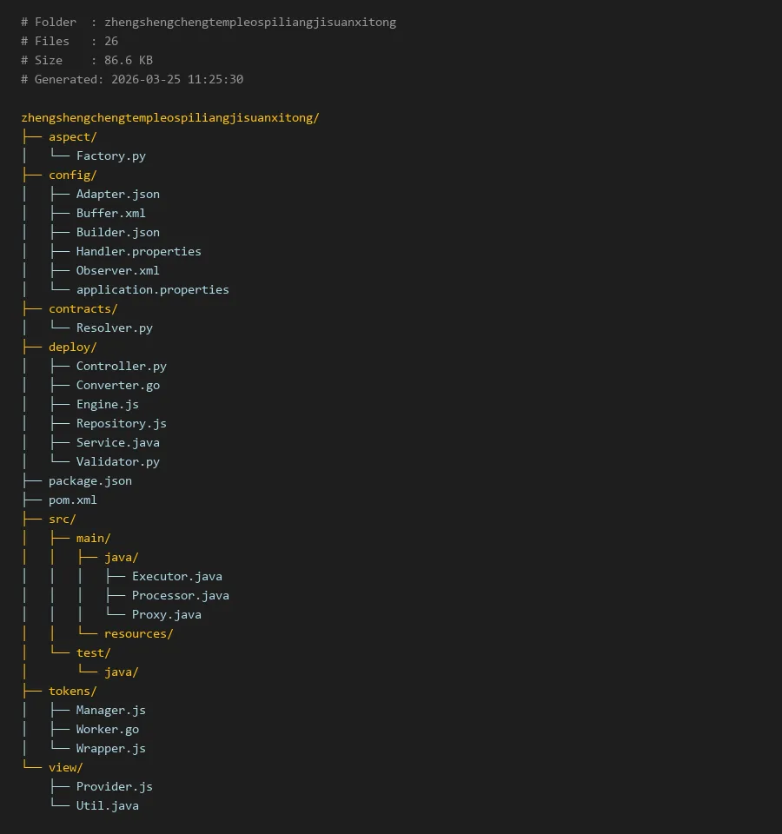The width and height of the screenshot is (782, 834).
Task: Open pom.xml file
Action: click(x=72, y=500)
